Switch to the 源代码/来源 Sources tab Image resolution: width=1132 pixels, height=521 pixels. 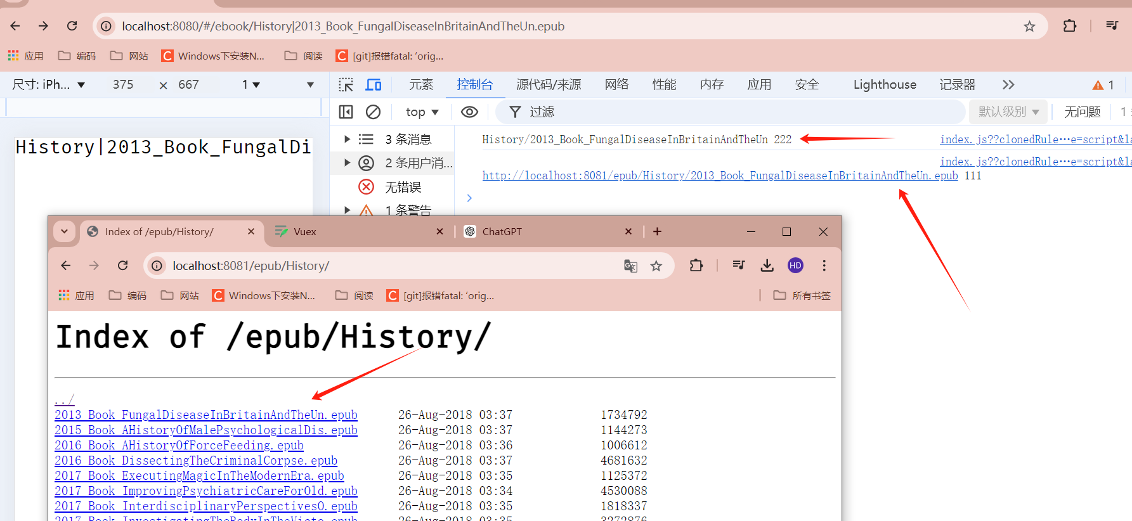click(549, 85)
